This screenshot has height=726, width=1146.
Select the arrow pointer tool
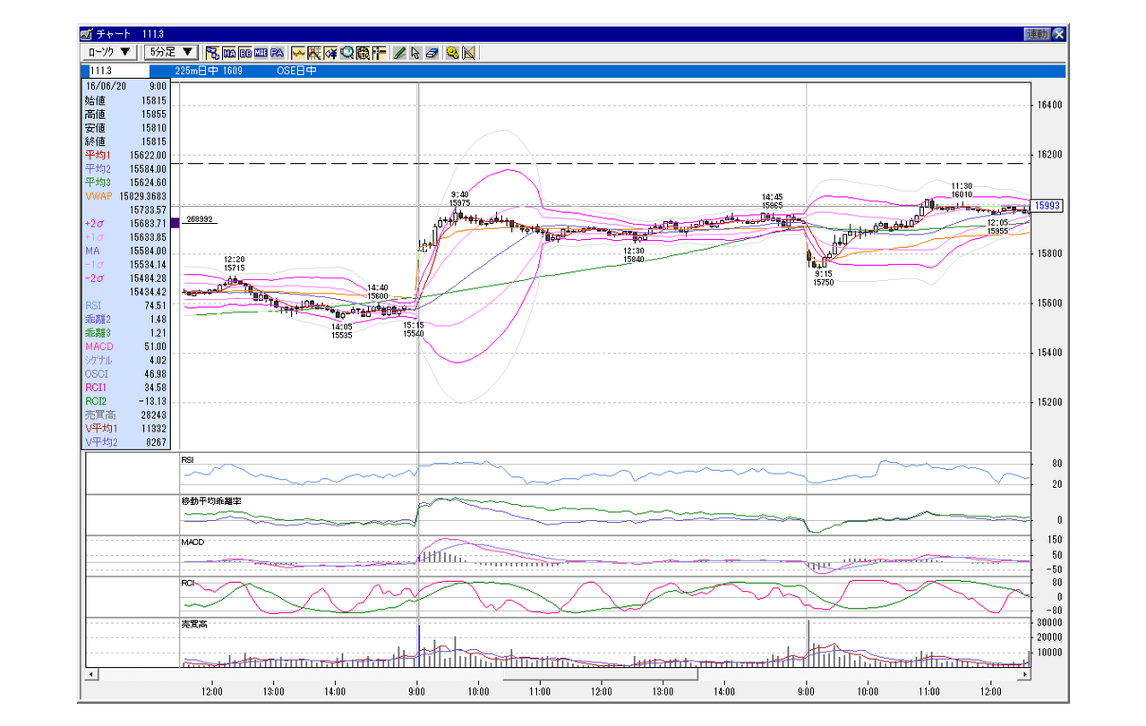click(415, 53)
